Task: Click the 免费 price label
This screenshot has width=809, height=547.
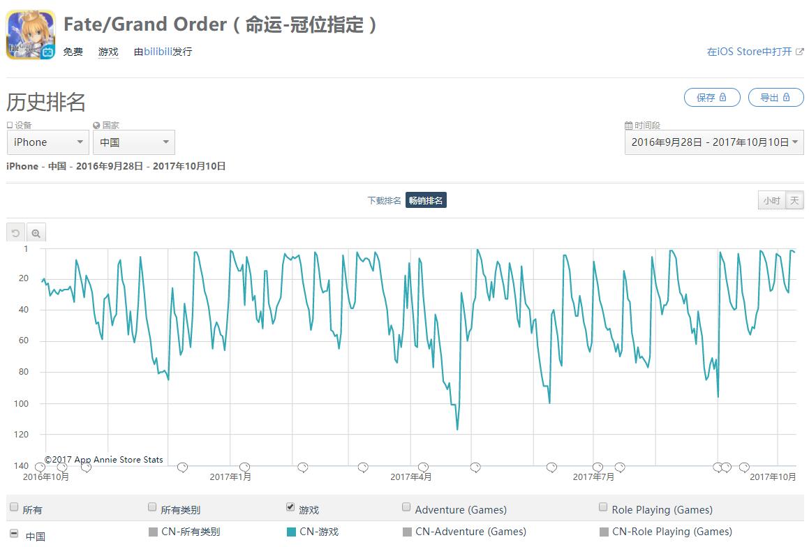Action: pyautogui.click(x=73, y=52)
